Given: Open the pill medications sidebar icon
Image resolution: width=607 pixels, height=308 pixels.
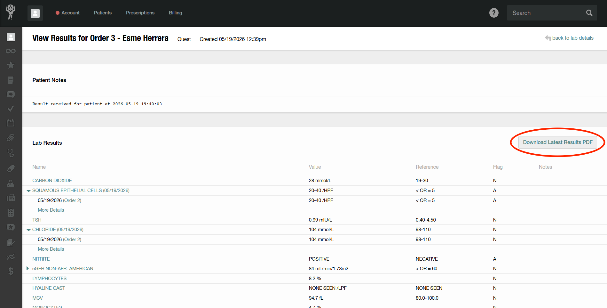Looking at the screenshot, I should click(11, 168).
